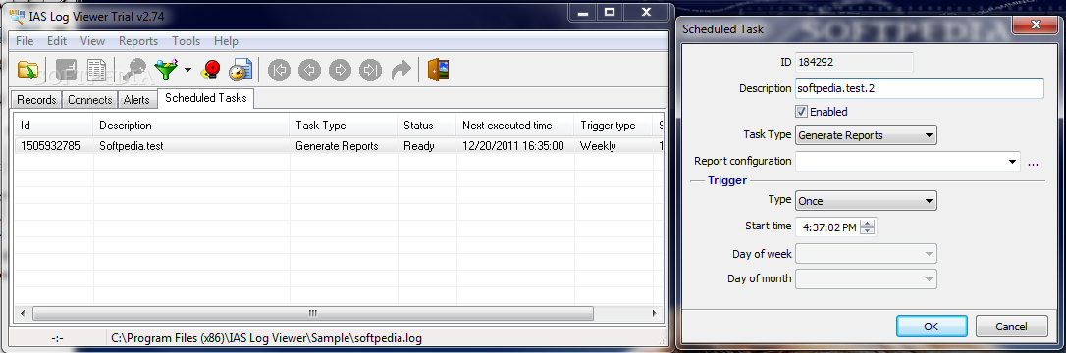Open the Report configuration dropdown
This screenshot has width=1066, height=353.
908,162
